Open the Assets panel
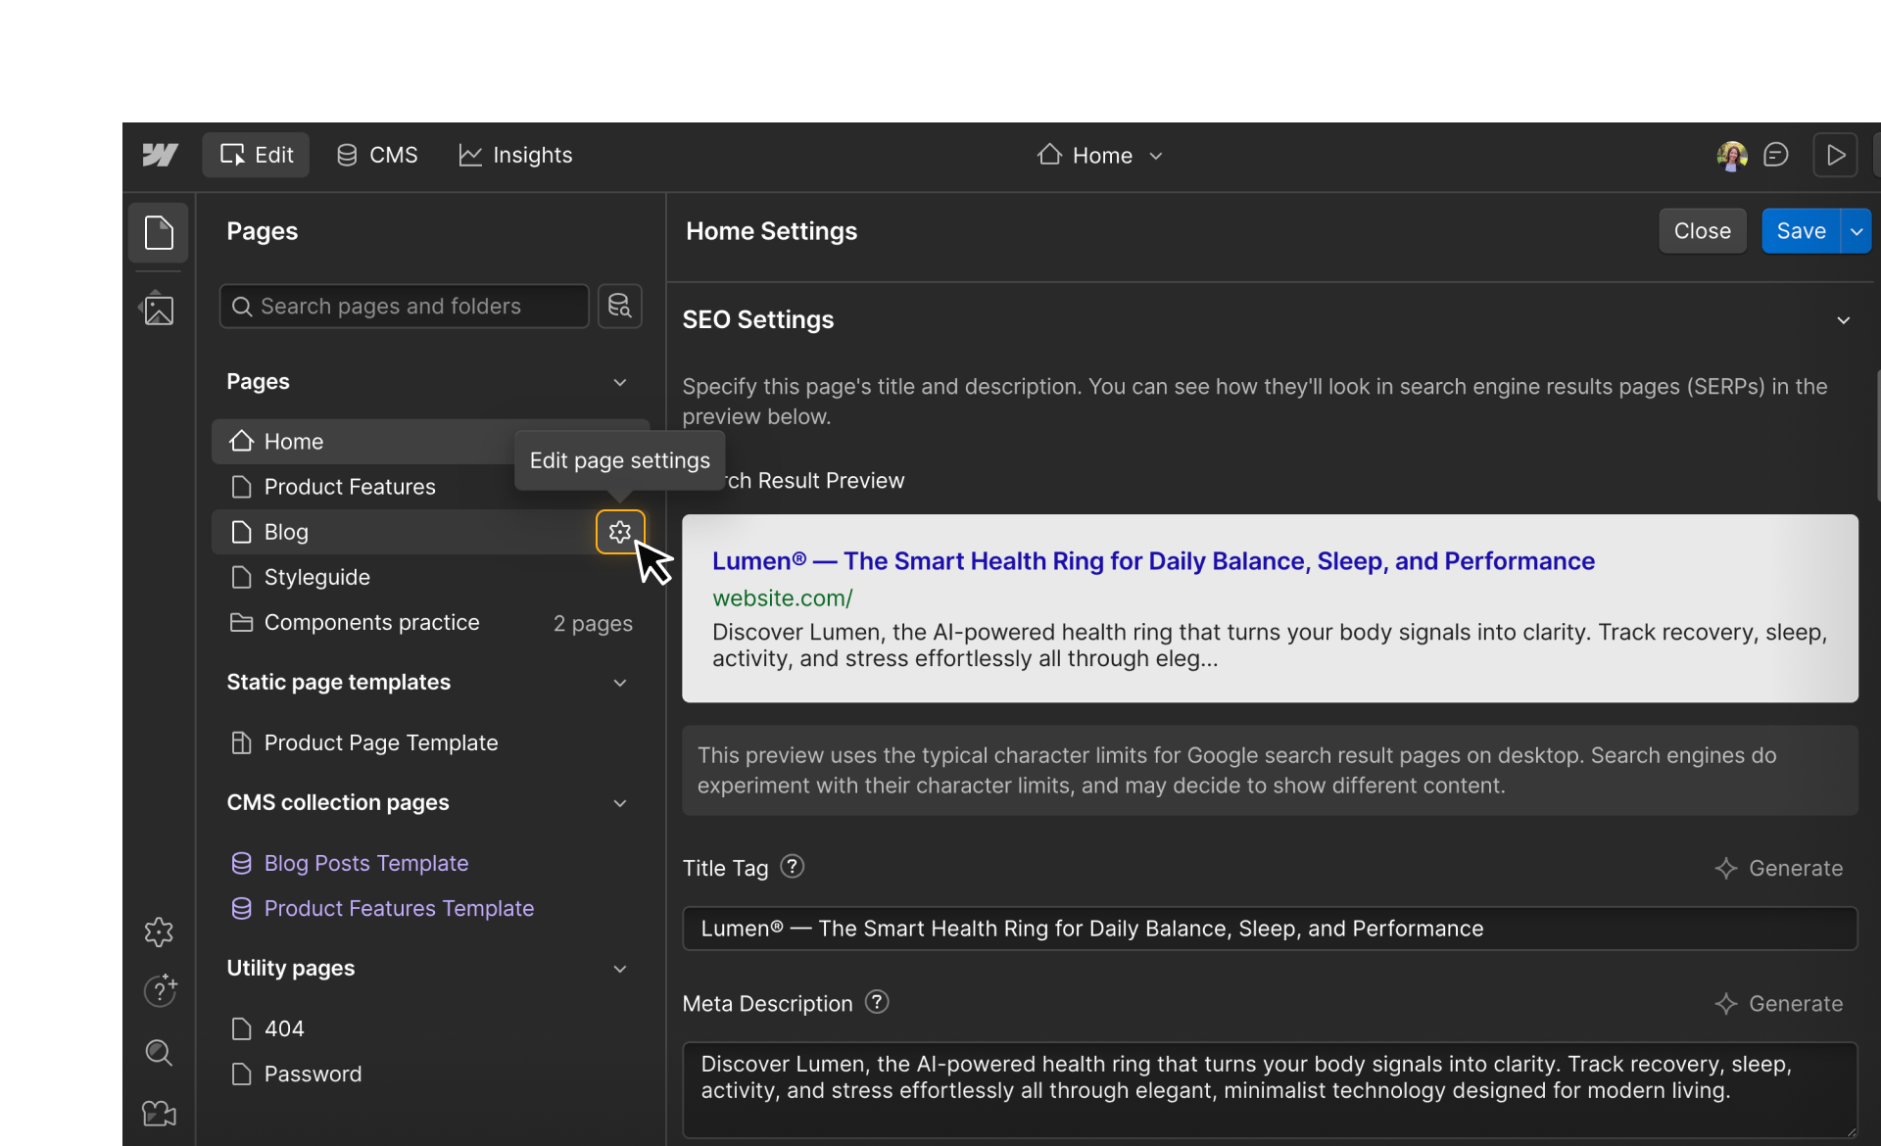 (x=158, y=309)
